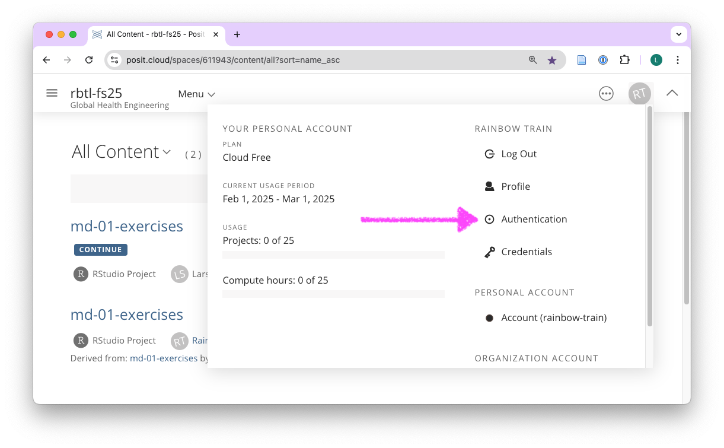Click the ORGANIZATION ACCOUNT heading
The height and width of the screenshot is (448, 724).
pos(537,358)
